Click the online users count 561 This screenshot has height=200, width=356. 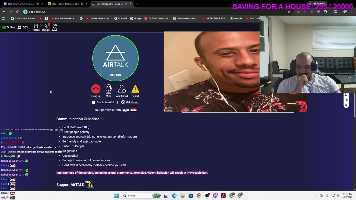(x=23, y=27)
